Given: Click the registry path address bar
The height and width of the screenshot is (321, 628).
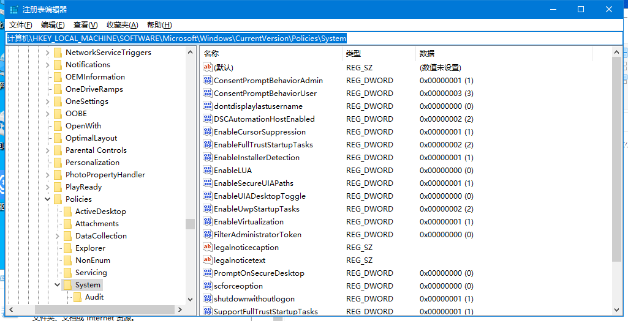Looking at the screenshot, I should pos(314,39).
